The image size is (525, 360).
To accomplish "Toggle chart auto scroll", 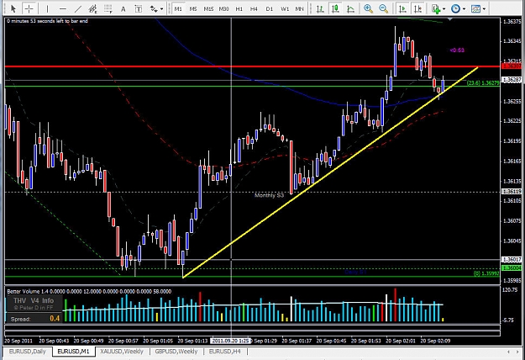I will click(x=402, y=8).
